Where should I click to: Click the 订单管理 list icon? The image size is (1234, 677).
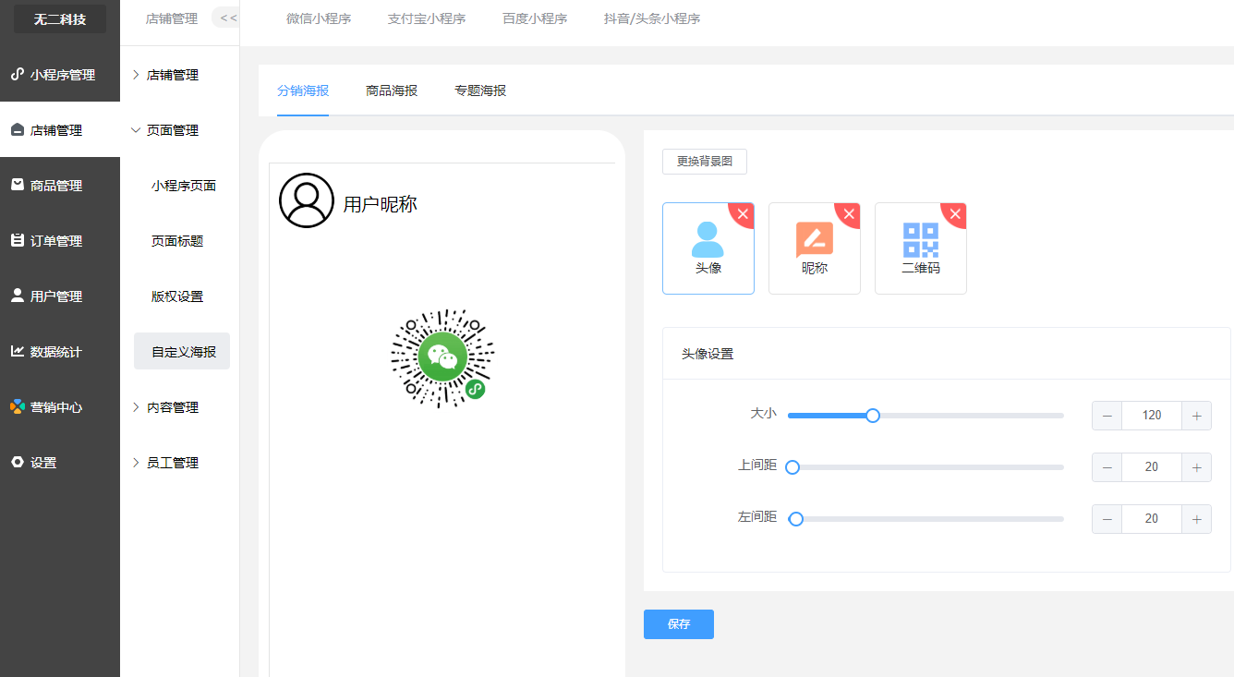pyautogui.click(x=17, y=240)
